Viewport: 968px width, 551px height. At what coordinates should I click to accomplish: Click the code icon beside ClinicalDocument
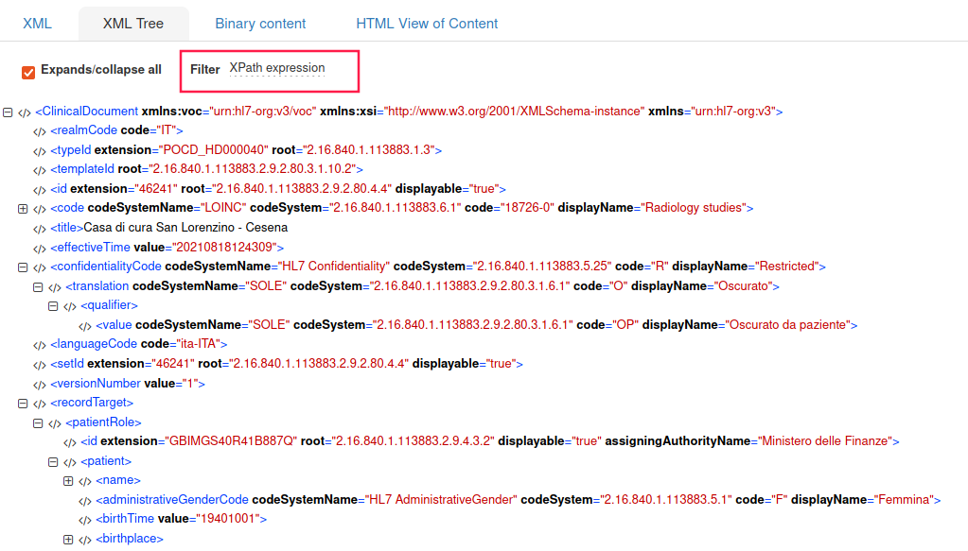(x=25, y=112)
